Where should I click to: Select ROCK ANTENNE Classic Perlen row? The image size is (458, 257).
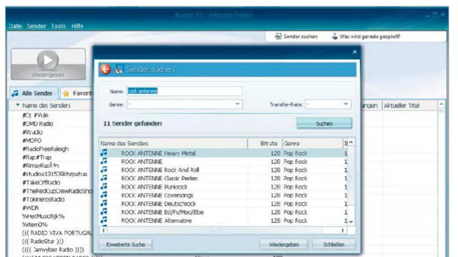(224, 178)
